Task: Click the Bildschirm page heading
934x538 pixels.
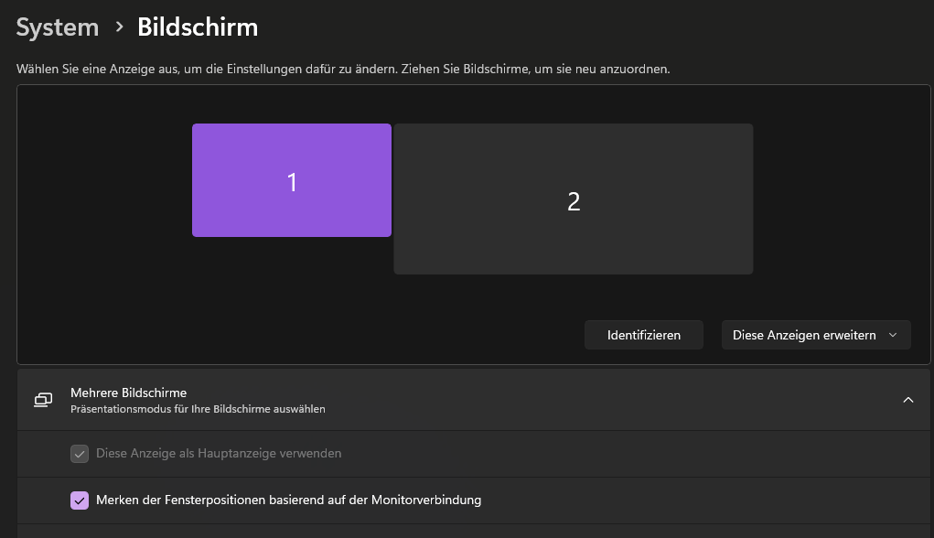Action: click(x=198, y=27)
